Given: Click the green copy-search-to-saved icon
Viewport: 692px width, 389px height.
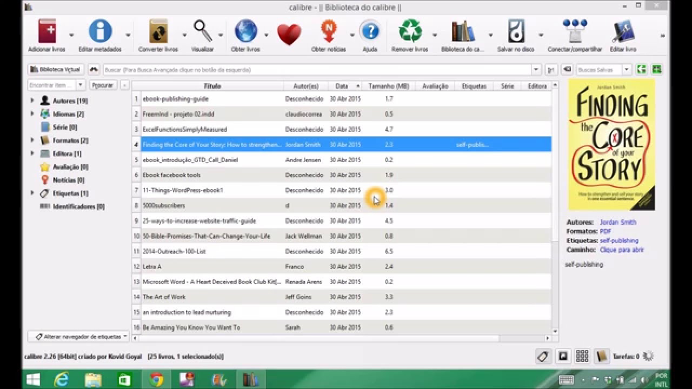Looking at the screenshot, I should 641,69.
